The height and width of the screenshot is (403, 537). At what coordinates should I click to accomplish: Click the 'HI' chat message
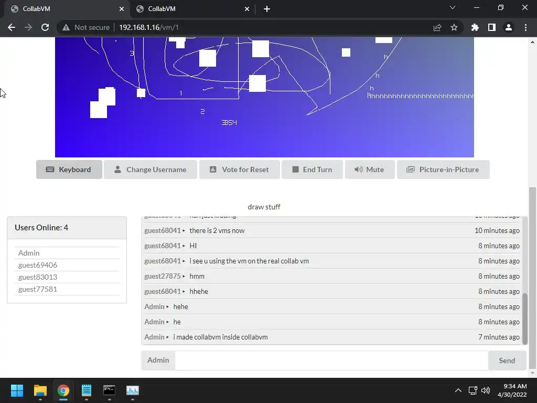[193, 246]
